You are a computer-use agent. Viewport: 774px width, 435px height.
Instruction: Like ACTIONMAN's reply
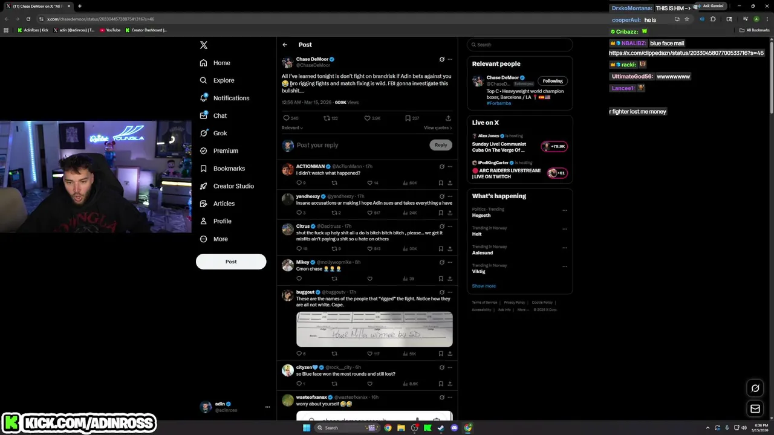pyautogui.click(x=369, y=182)
